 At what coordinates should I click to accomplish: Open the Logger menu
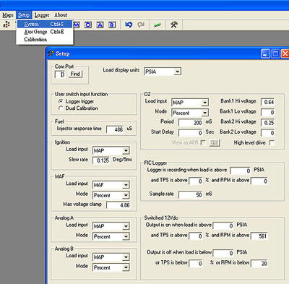pos(42,15)
